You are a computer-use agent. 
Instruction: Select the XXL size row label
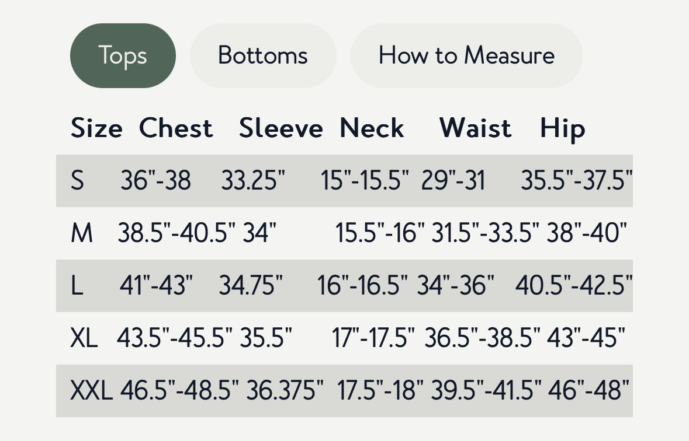pyautogui.click(x=91, y=390)
